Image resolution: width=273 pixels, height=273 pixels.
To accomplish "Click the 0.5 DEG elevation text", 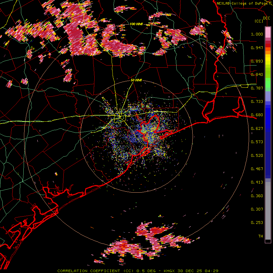I will tap(147, 271).
